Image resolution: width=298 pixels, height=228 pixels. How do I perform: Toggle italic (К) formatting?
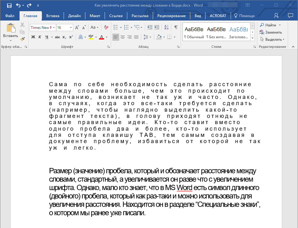(x=40, y=37)
